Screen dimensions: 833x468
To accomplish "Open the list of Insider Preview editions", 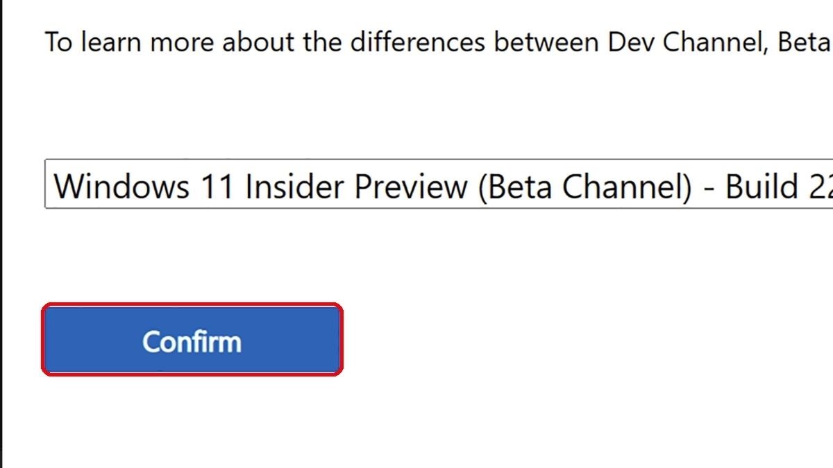I will pyautogui.click(x=439, y=184).
